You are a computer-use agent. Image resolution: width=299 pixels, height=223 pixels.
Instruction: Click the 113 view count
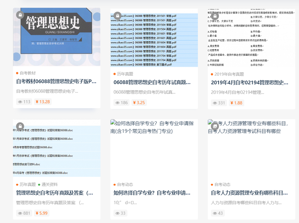(x=27, y=102)
